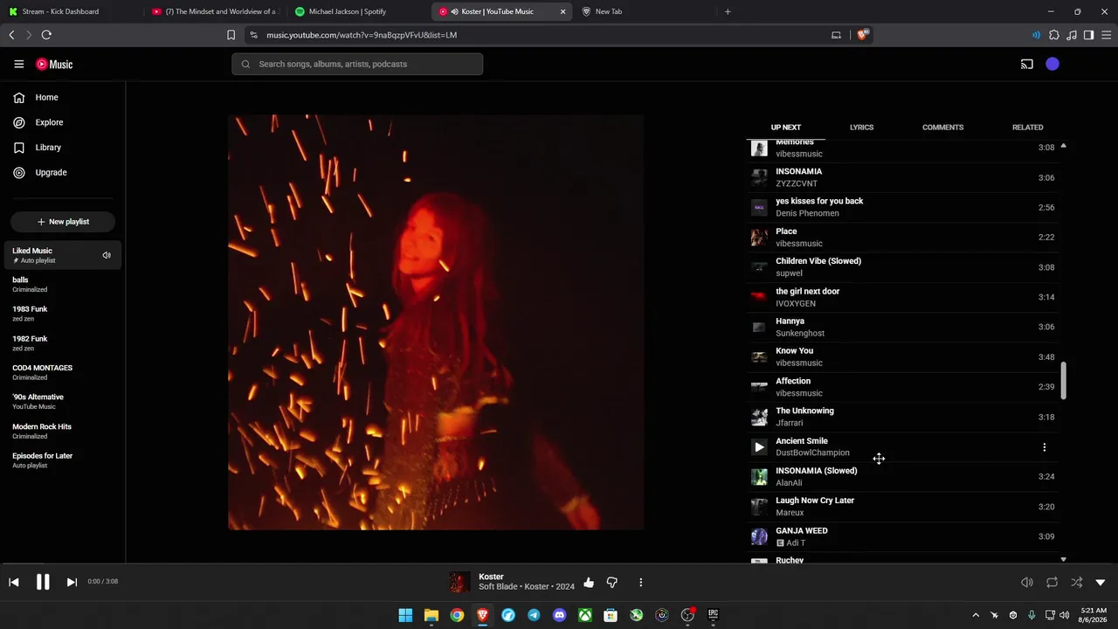Play Ancient Smile from the queue
Image resolution: width=1118 pixels, height=629 pixels.
point(759,447)
